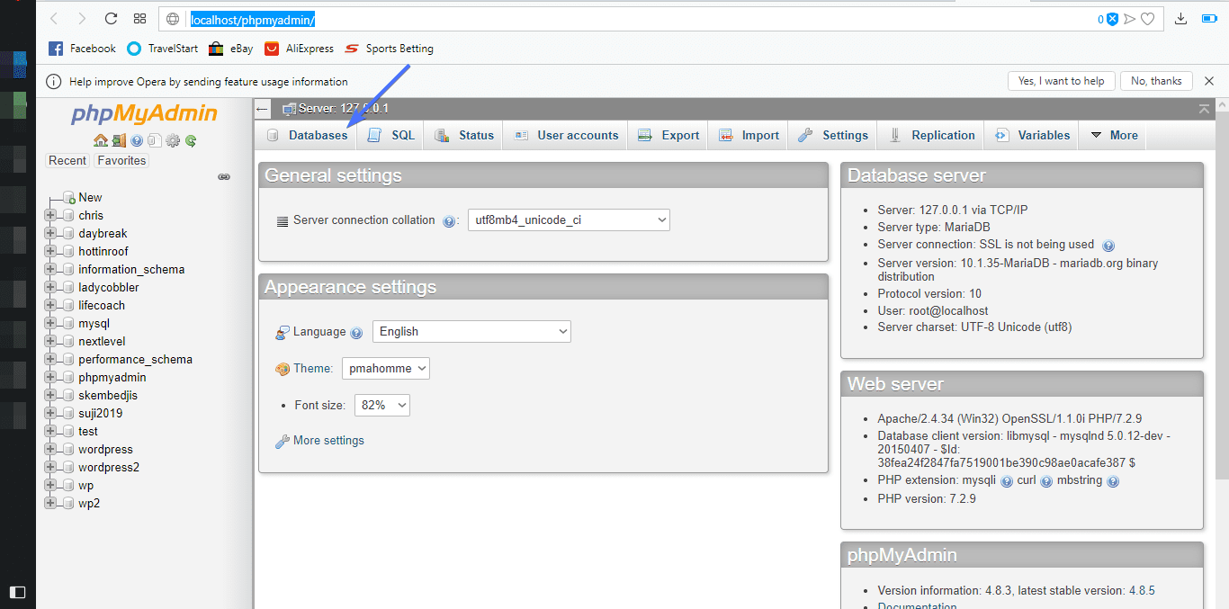This screenshot has width=1229, height=609.
Task: Dismiss the Opera help-improve notification bar
Action: tap(1209, 81)
